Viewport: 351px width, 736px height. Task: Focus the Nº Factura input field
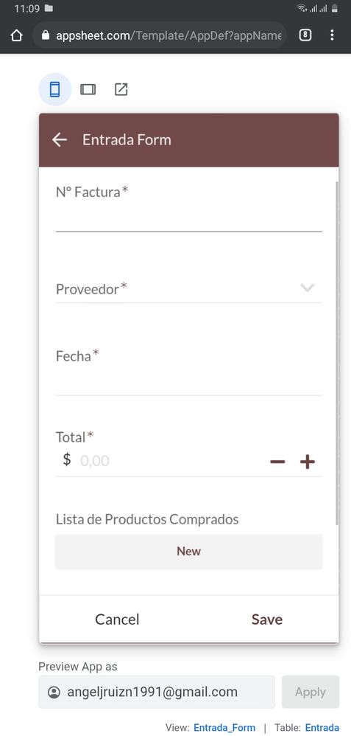[188, 218]
